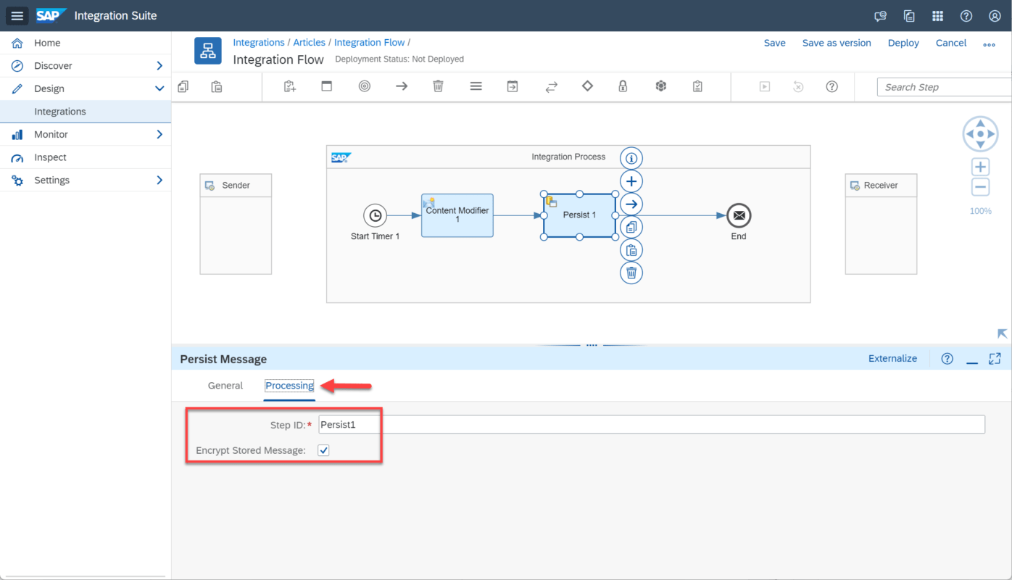Click Save as version
Viewport: 1012px width, 580px height.
click(x=837, y=43)
